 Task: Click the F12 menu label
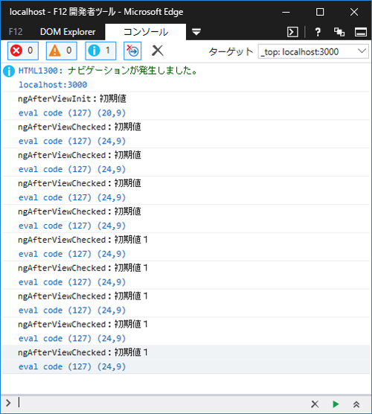pyautogui.click(x=16, y=32)
